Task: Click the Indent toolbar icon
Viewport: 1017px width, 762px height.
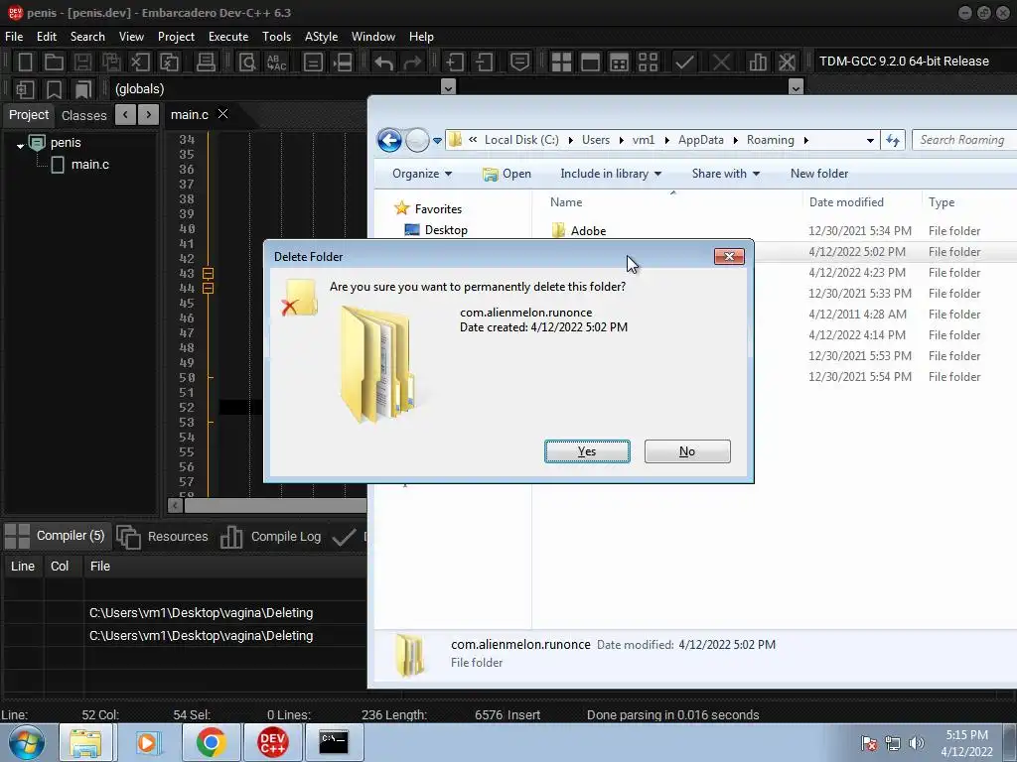Action: [454, 63]
